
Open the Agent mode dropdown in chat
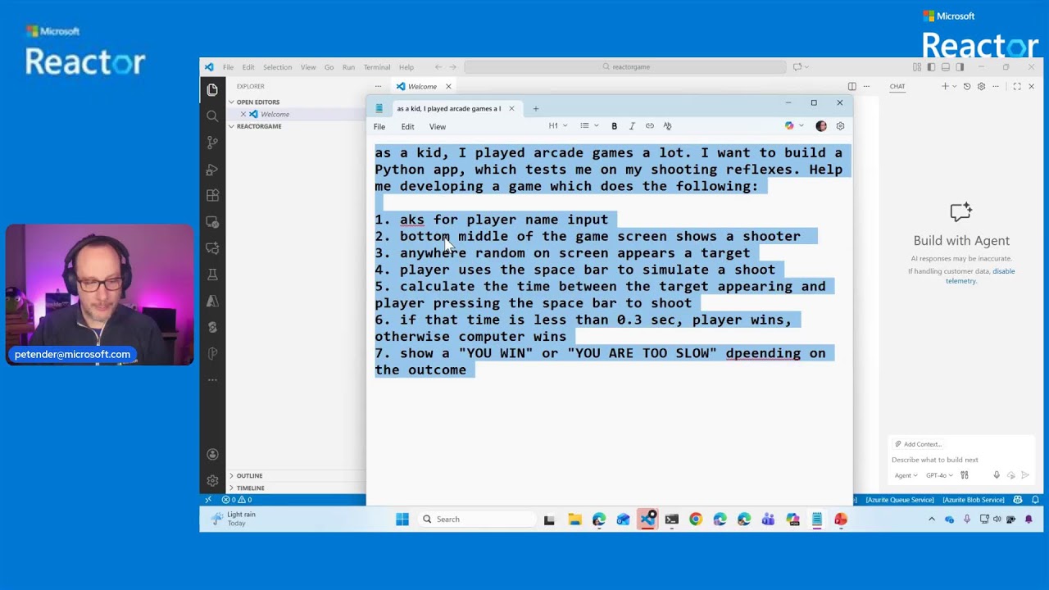click(x=906, y=475)
